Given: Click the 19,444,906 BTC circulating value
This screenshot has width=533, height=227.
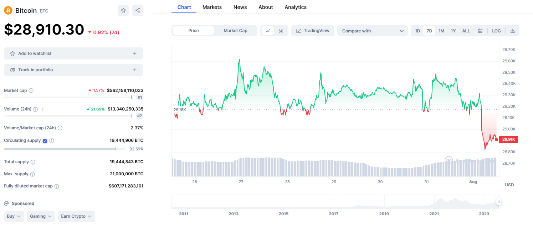Looking at the screenshot, I should coord(127,140).
